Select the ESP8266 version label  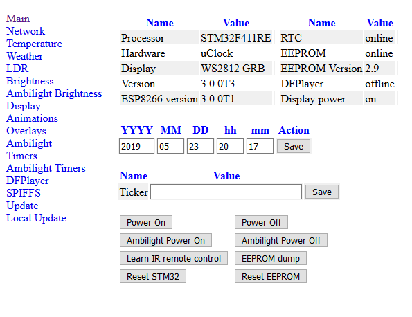pyautogui.click(x=159, y=99)
